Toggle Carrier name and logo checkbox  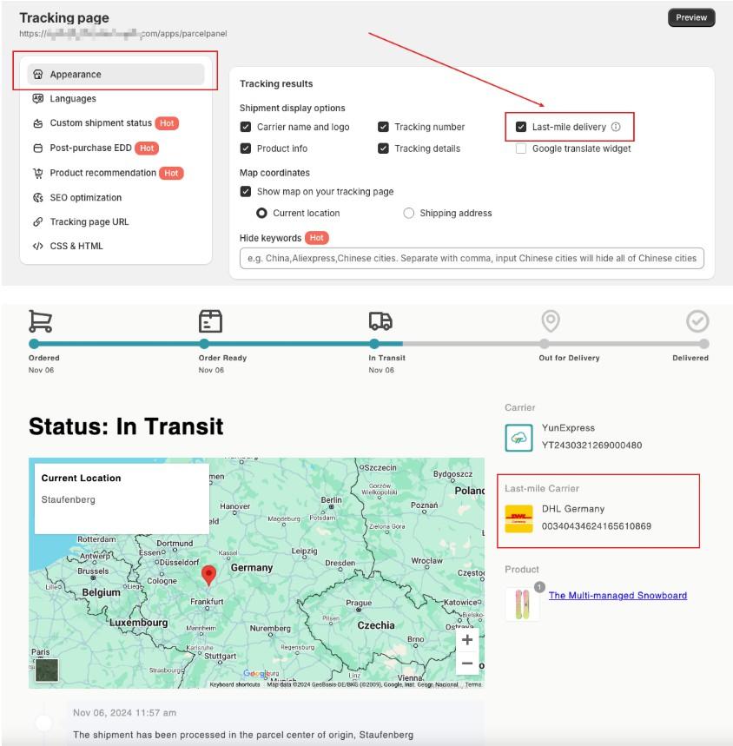point(246,127)
